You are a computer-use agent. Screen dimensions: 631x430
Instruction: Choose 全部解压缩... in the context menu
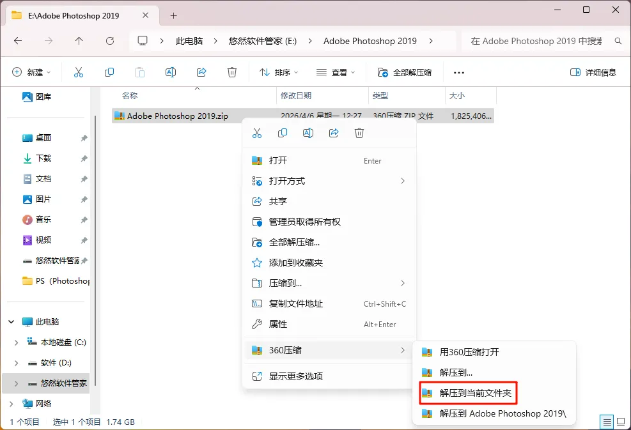(x=329, y=242)
